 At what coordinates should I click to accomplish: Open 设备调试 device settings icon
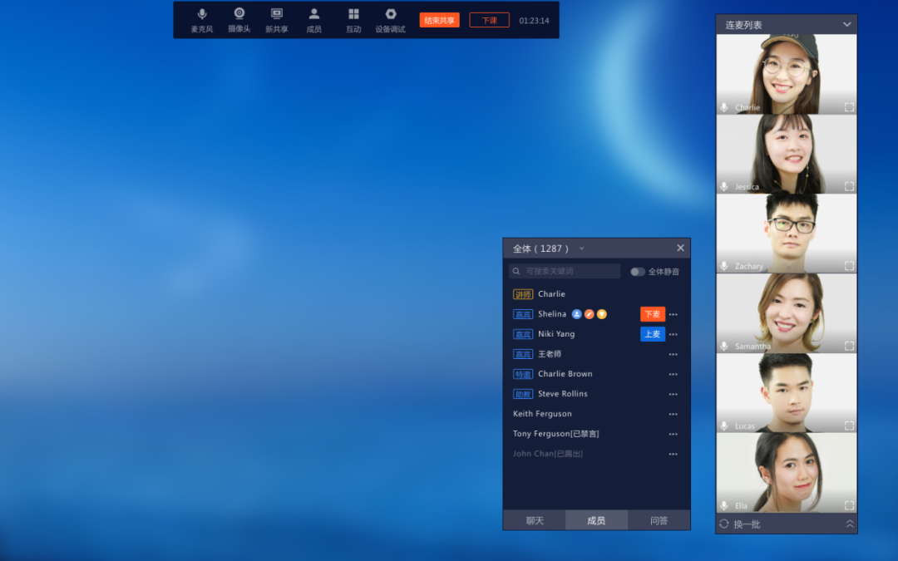(x=391, y=14)
